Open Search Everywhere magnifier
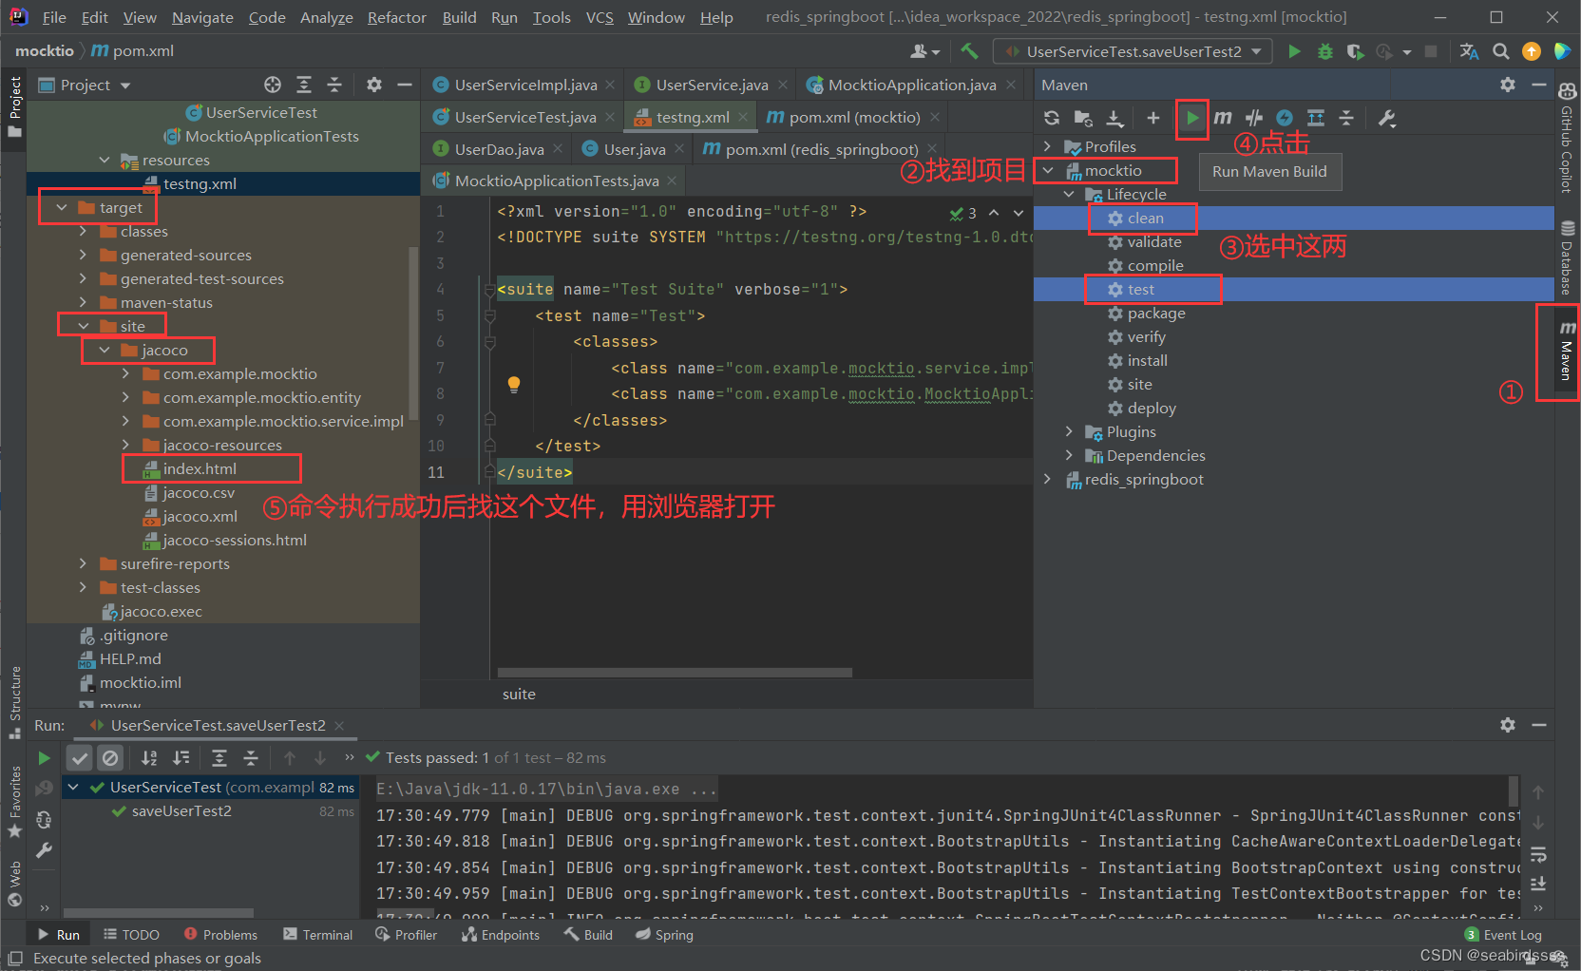Viewport: 1581px width, 971px height. pos(1500,51)
